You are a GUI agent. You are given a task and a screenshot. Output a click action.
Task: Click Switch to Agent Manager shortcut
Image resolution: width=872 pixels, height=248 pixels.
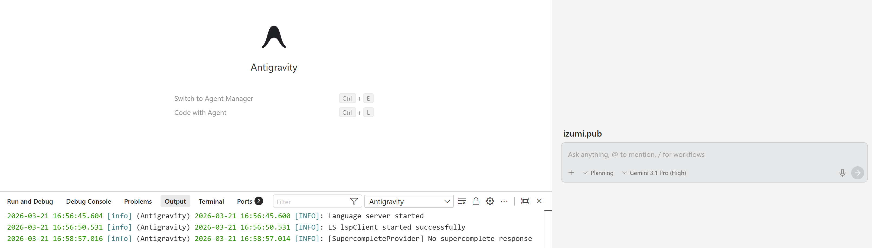(x=214, y=98)
